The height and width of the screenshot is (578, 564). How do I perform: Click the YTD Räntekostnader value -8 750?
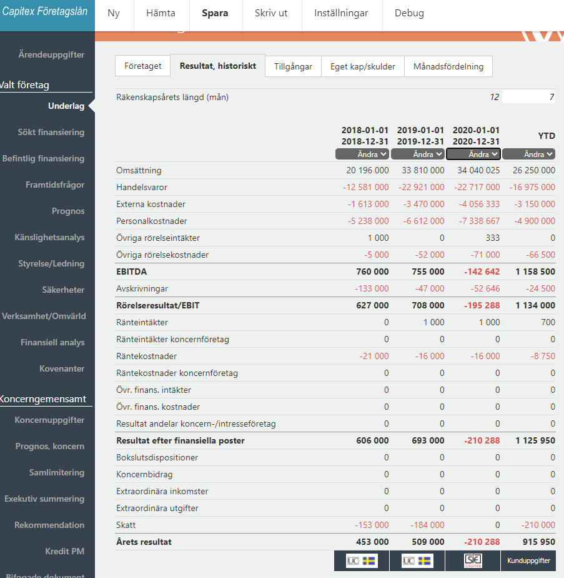point(543,356)
